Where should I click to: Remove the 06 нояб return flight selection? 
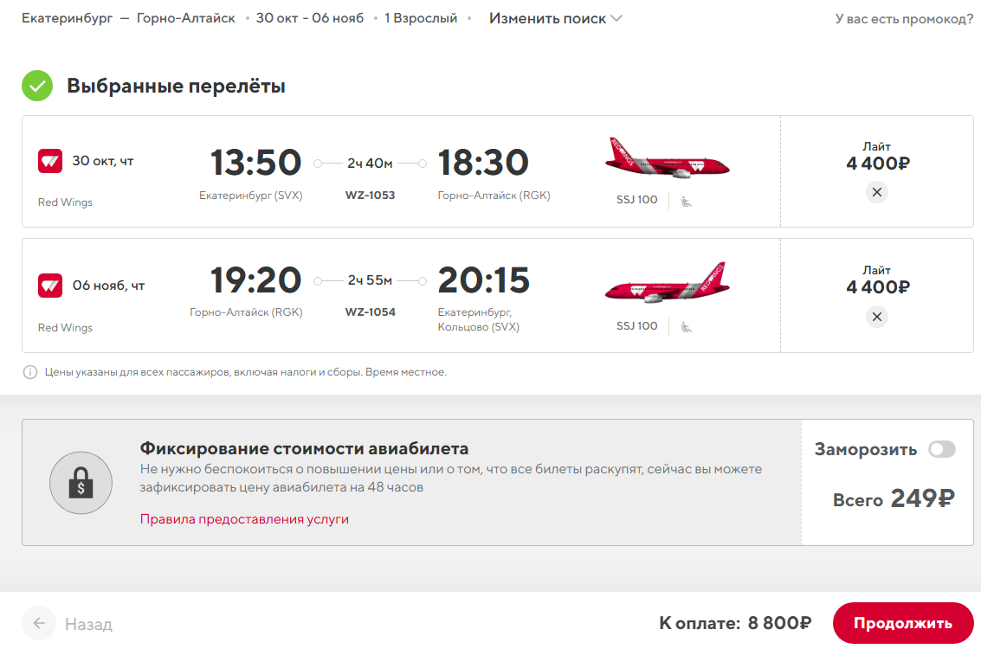876,317
